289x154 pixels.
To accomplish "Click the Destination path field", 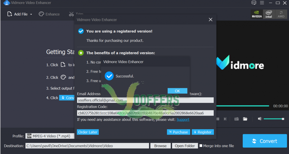I will pyautogui.click(x=87, y=146).
